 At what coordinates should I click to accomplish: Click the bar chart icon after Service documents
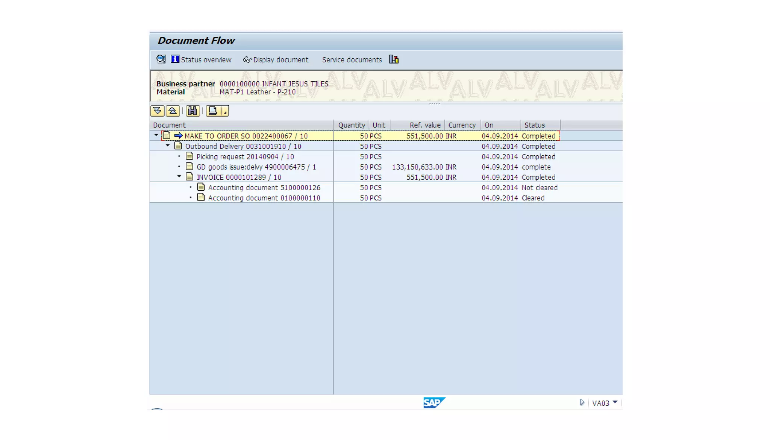[394, 59]
